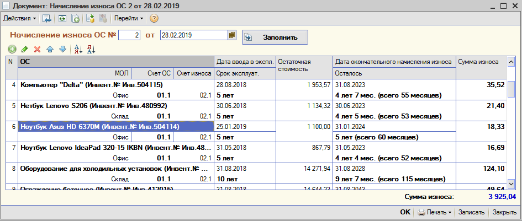Screen dimensions: 522x221
Task: Open help question mark icon
Action: pos(154,19)
